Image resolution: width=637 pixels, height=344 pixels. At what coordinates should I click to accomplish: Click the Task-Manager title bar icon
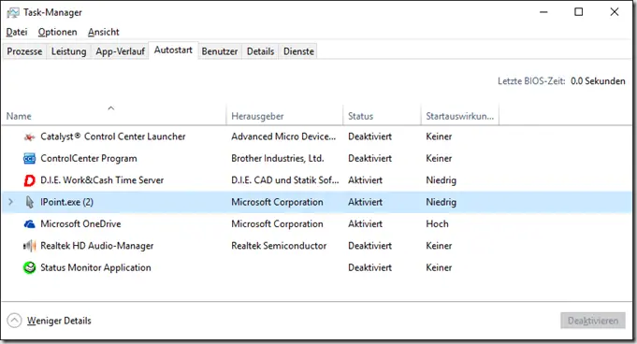click(12, 12)
